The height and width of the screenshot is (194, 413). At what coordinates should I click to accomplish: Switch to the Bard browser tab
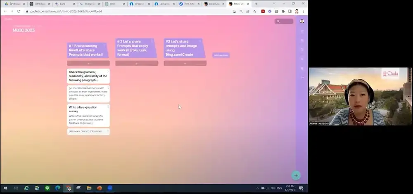(x=63, y=4)
